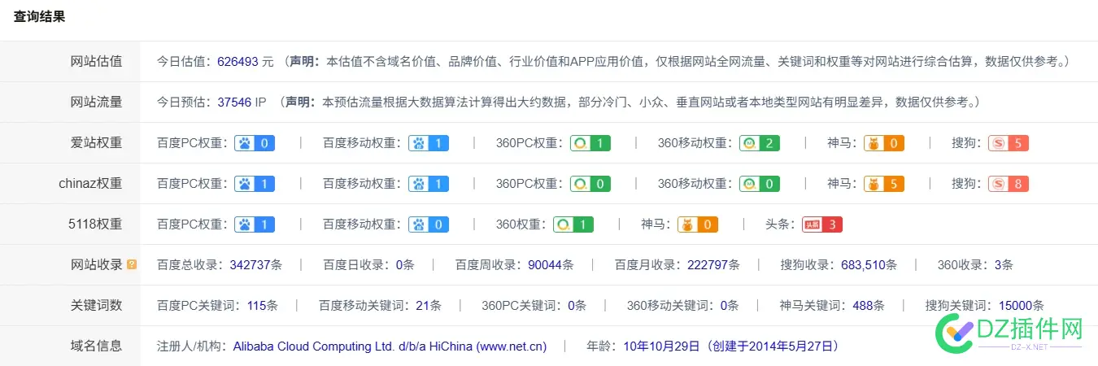Open Baidu daily index 0 link
1098x366 pixels.
pyautogui.click(x=399, y=265)
